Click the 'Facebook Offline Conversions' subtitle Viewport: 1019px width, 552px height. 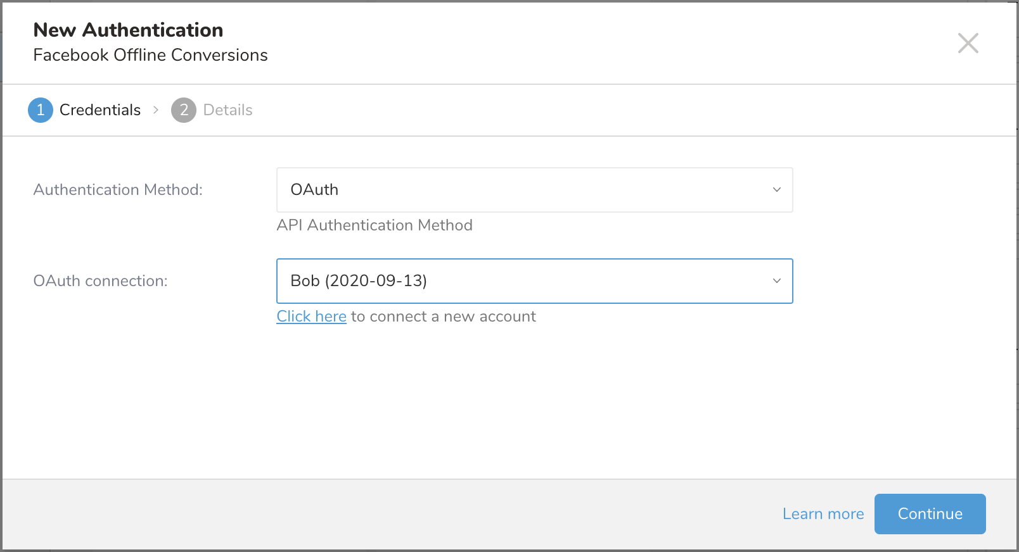coord(150,55)
